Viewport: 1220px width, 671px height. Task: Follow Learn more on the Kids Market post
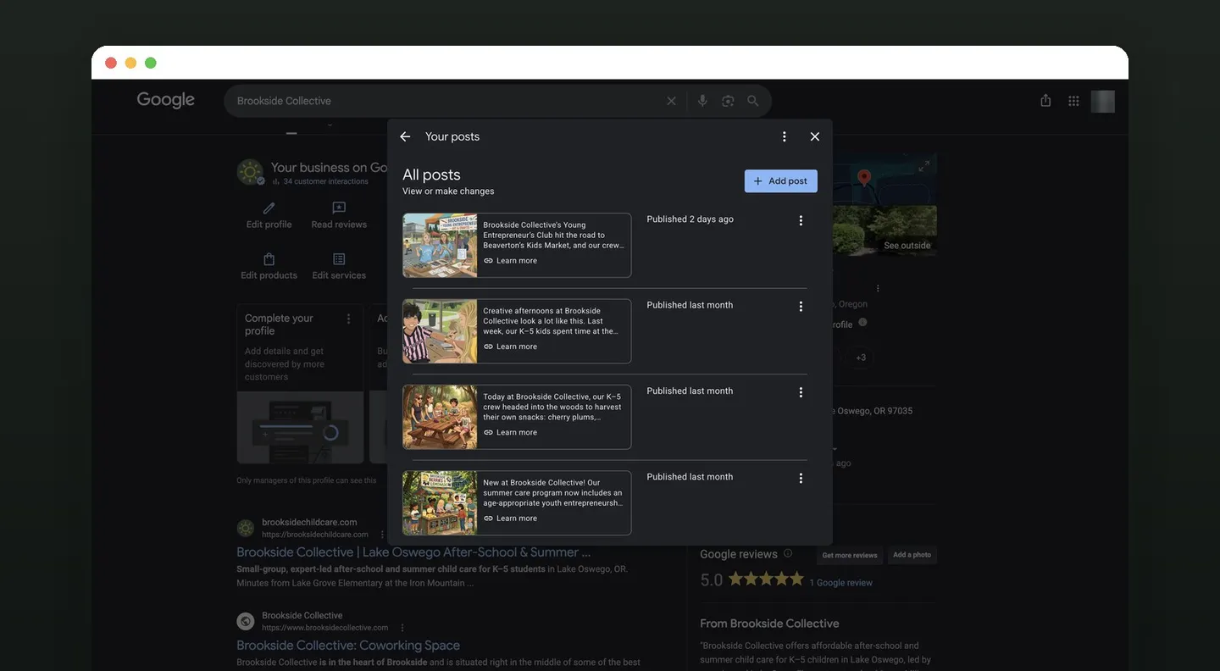(510, 261)
